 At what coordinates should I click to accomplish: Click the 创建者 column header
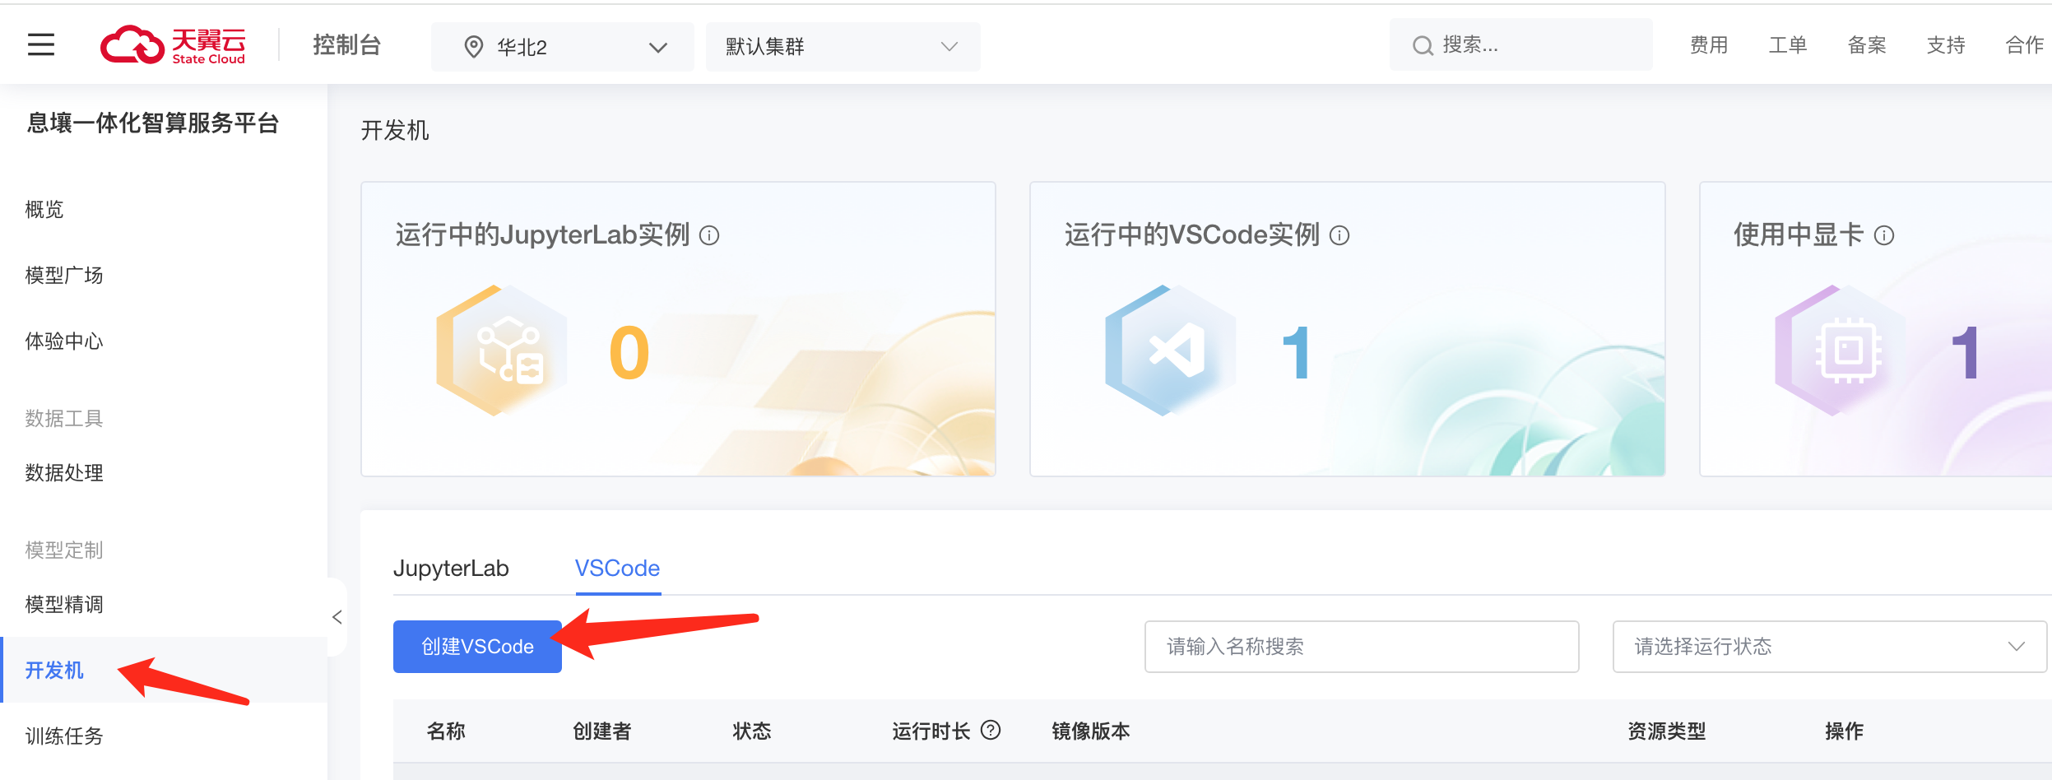(x=602, y=731)
